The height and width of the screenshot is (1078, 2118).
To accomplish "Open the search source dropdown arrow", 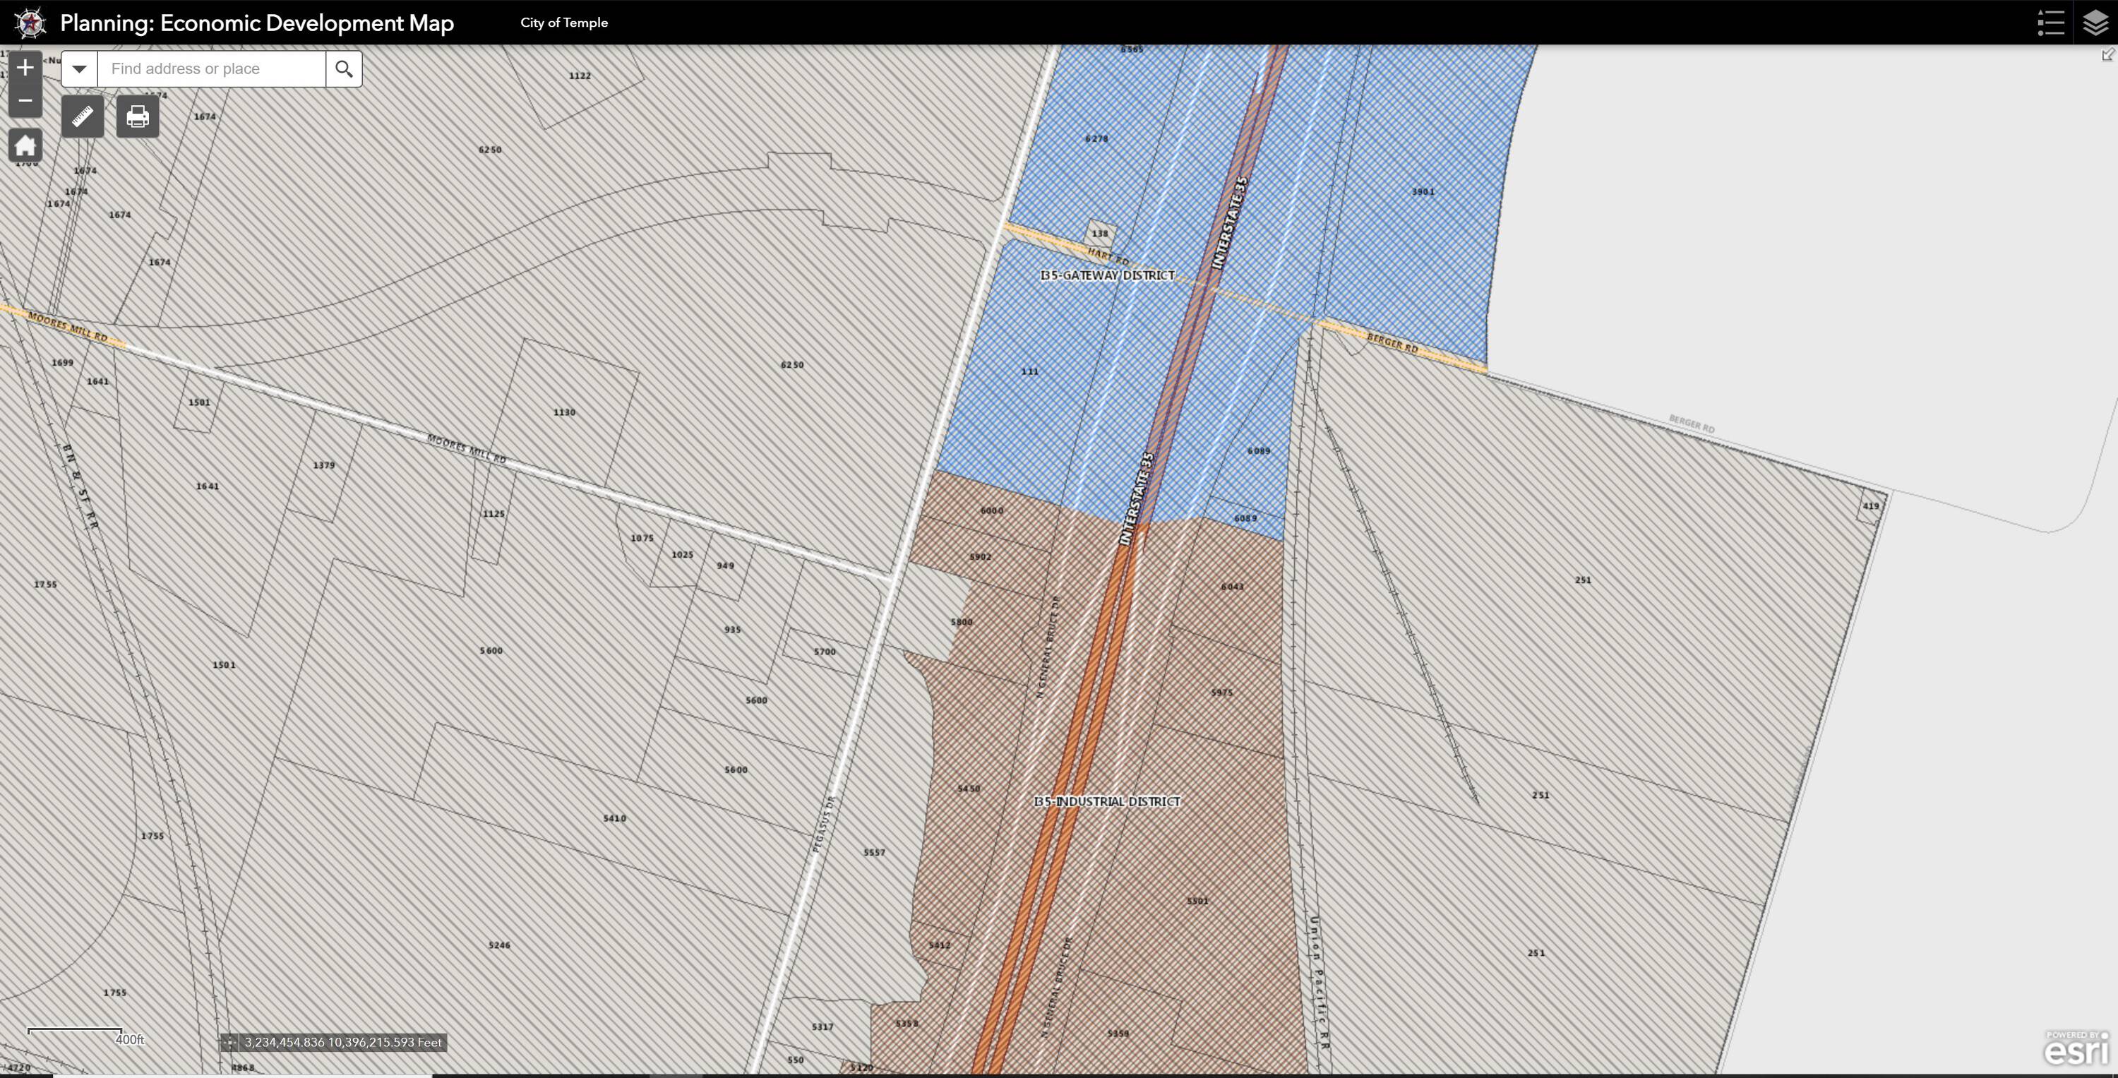I will tap(79, 69).
